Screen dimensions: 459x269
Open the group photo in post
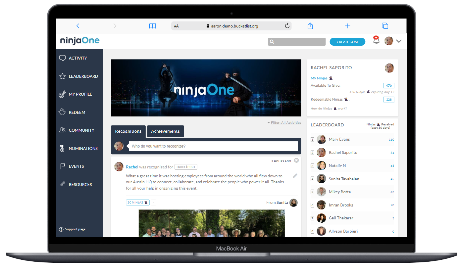[x=212, y=223]
